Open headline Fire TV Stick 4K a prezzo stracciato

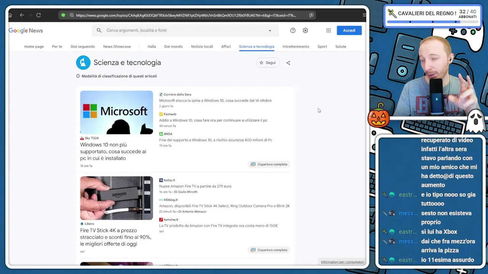[116, 237]
